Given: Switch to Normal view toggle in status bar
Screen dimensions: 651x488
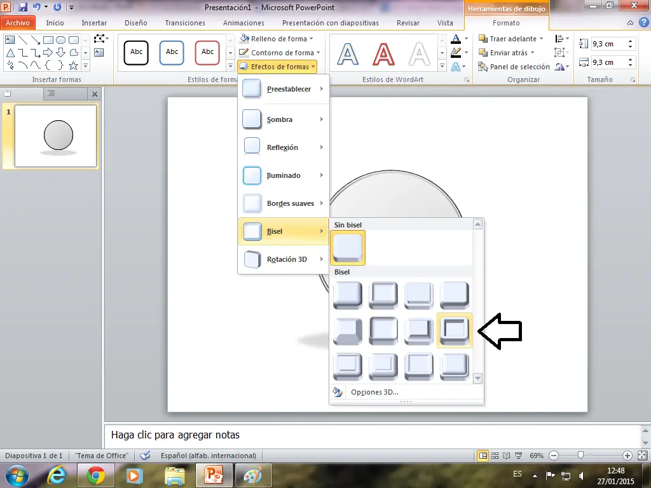Looking at the screenshot, I should point(483,456).
